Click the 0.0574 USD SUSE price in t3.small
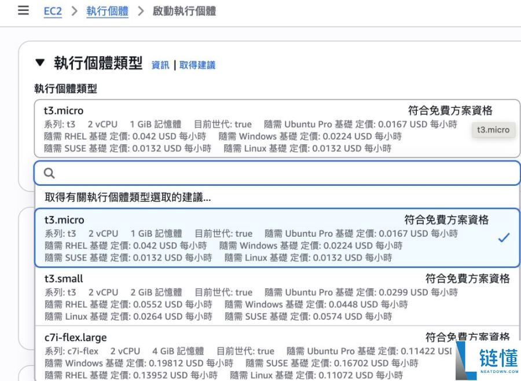The height and width of the screenshot is (381, 521). (337, 316)
